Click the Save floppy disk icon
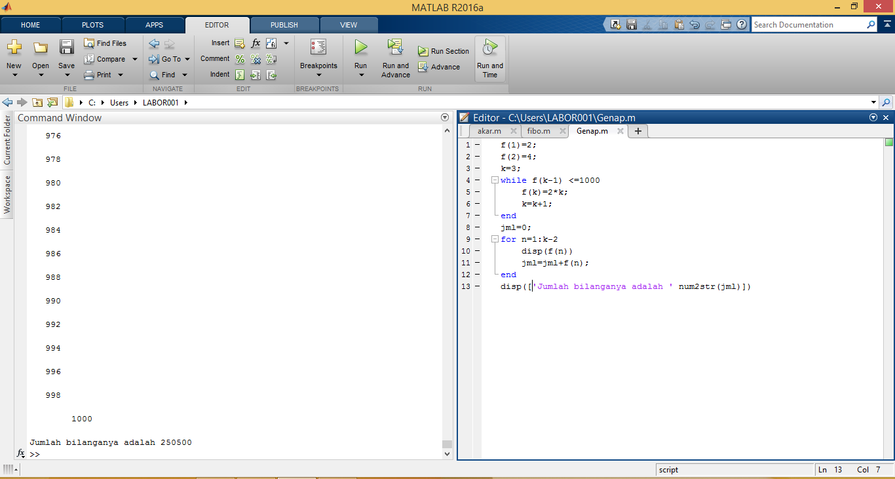 click(66, 47)
